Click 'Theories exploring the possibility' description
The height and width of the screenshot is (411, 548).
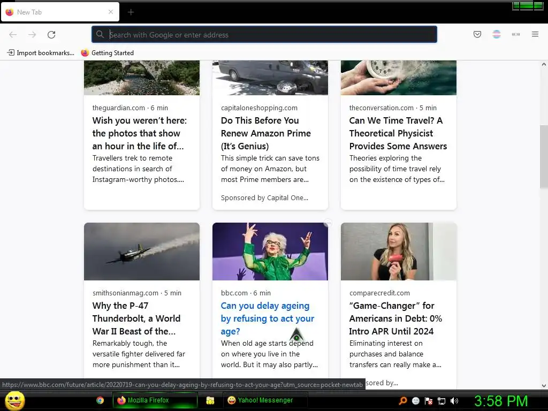[397, 169]
